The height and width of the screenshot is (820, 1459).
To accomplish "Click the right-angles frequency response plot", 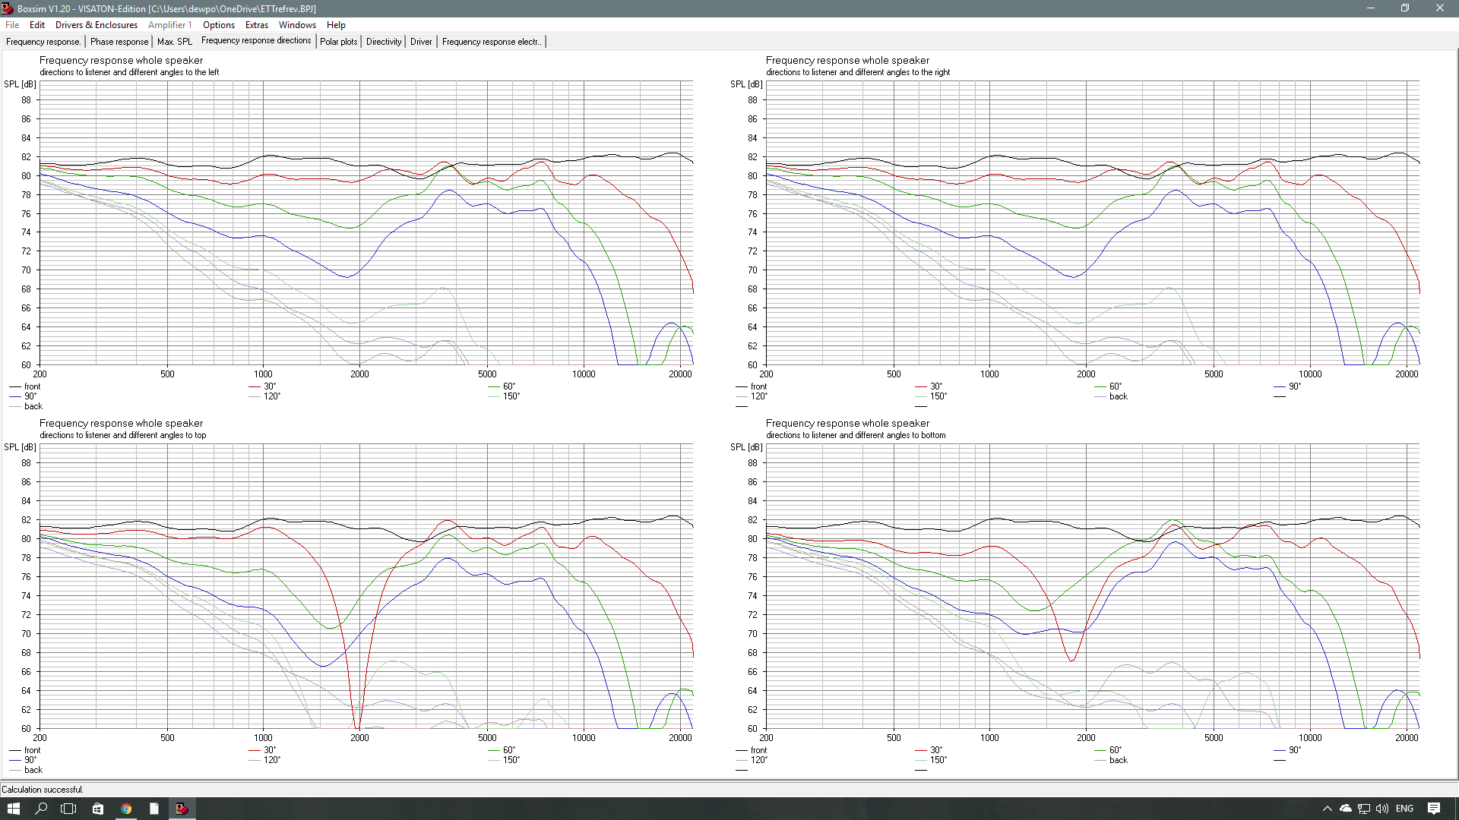I will coord(1093,222).
